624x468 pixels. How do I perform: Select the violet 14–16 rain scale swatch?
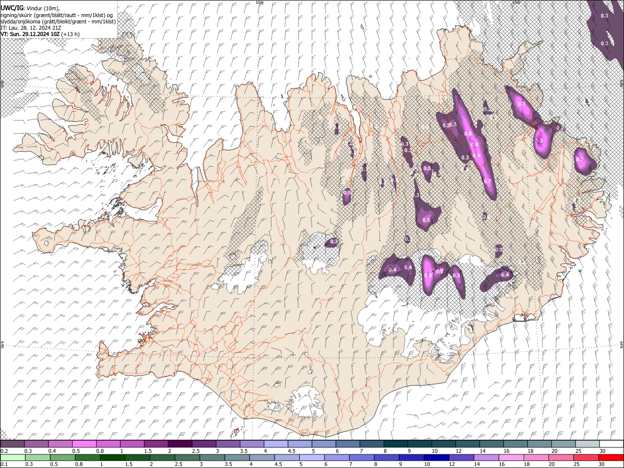pos(486,457)
